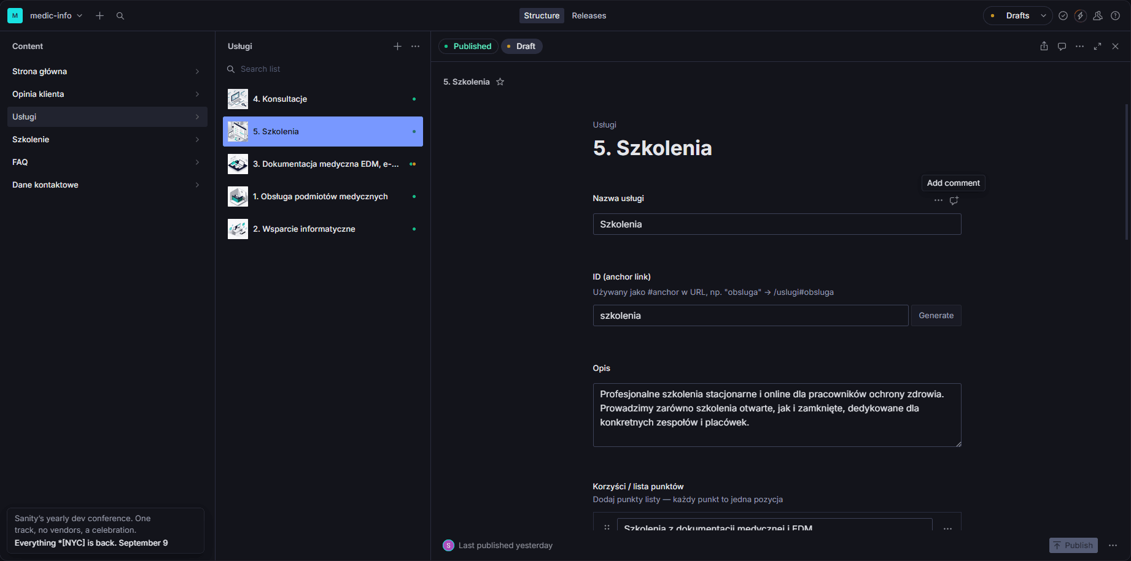Open first Korzyści list item options menu
The image size is (1131, 561).
coord(947,528)
